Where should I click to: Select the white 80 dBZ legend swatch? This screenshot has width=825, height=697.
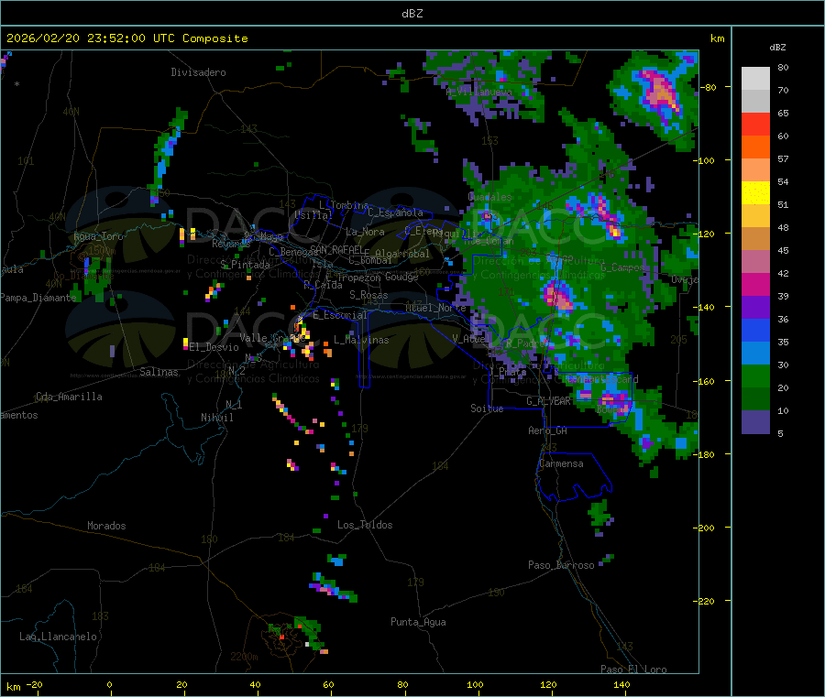coord(755,79)
